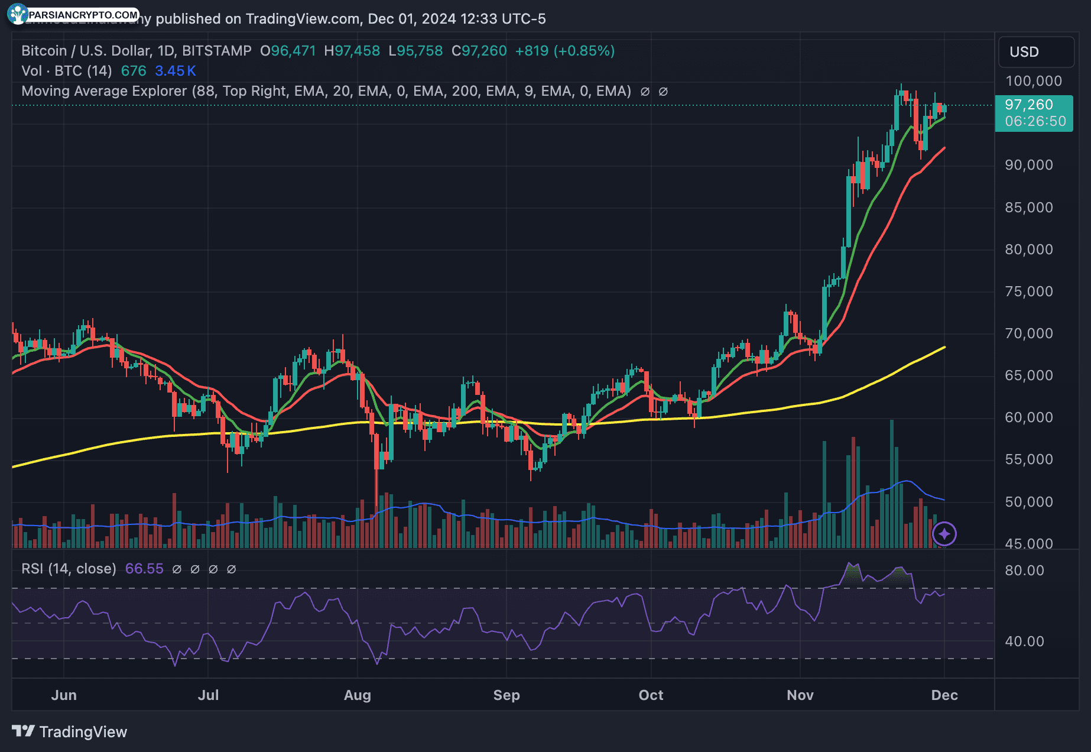Viewport: 1091px width, 752px height.
Task: Click the Vol · BTC (14) indicator label
Action: click(x=67, y=71)
